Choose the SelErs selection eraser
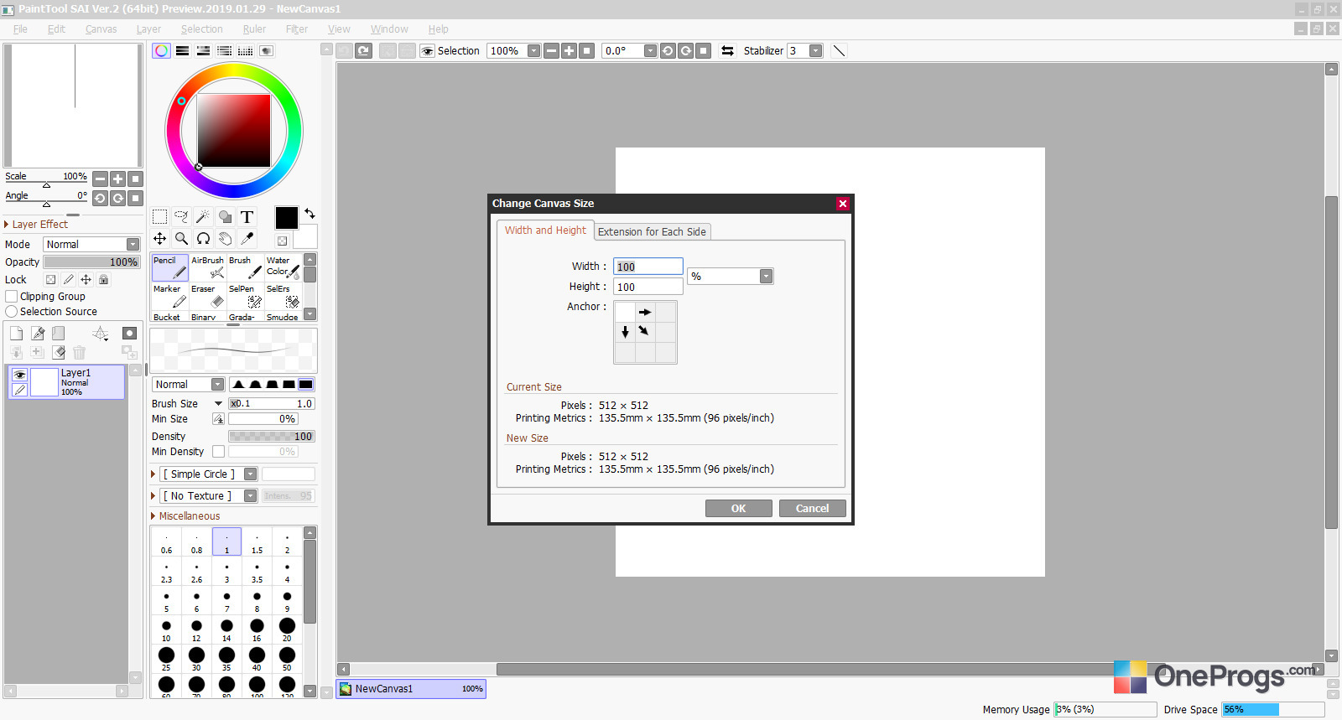 click(x=283, y=296)
